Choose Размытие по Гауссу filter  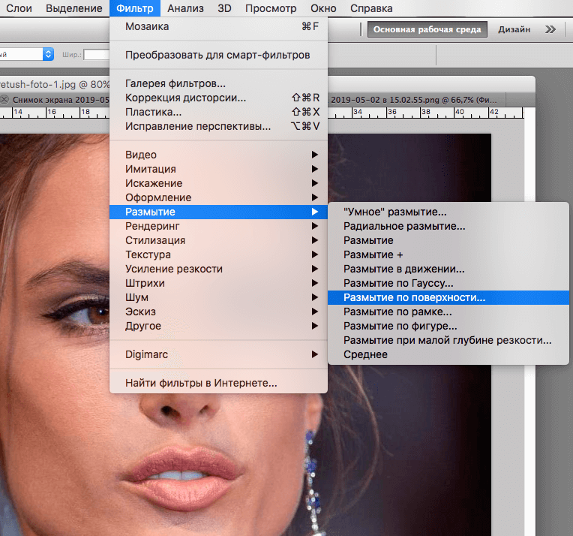tap(398, 283)
